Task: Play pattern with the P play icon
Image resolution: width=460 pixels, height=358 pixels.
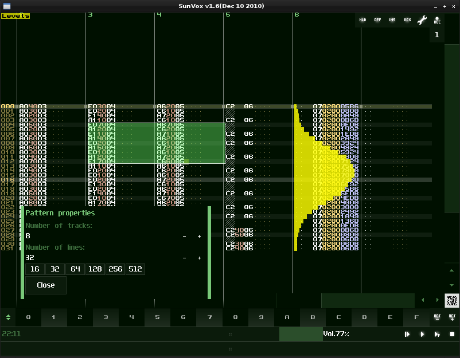Action: click(x=437, y=335)
